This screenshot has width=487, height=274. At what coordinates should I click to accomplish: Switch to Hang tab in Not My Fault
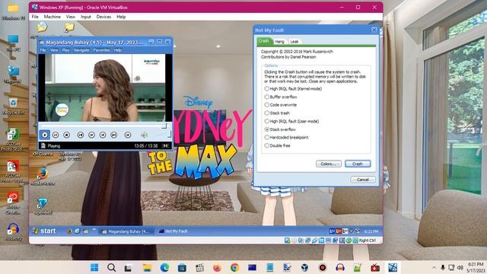point(279,41)
